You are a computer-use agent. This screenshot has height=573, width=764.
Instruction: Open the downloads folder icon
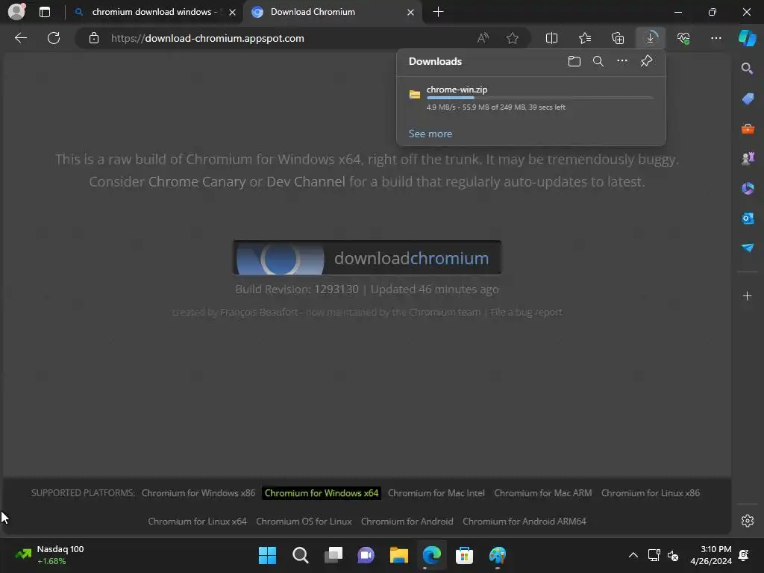click(x=574, y=61)
